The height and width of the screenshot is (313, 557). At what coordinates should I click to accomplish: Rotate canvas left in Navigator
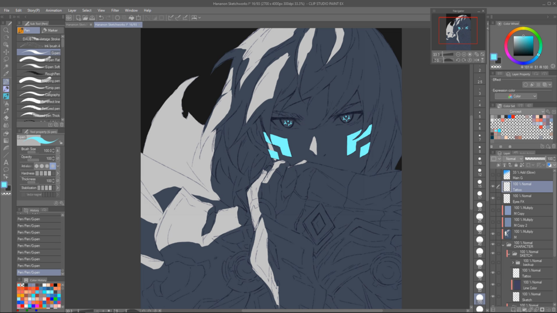(458, 60)
